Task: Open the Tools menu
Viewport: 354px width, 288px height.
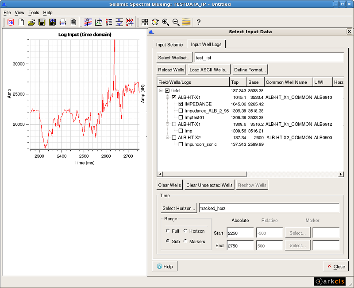Action: point(33,12)
